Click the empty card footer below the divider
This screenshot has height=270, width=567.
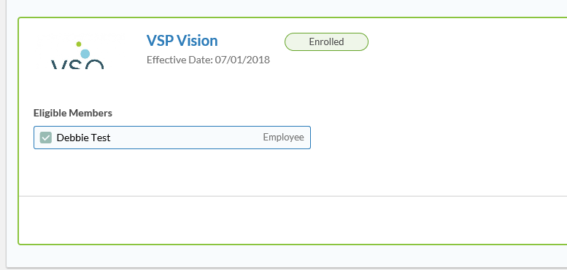(293, 220)
